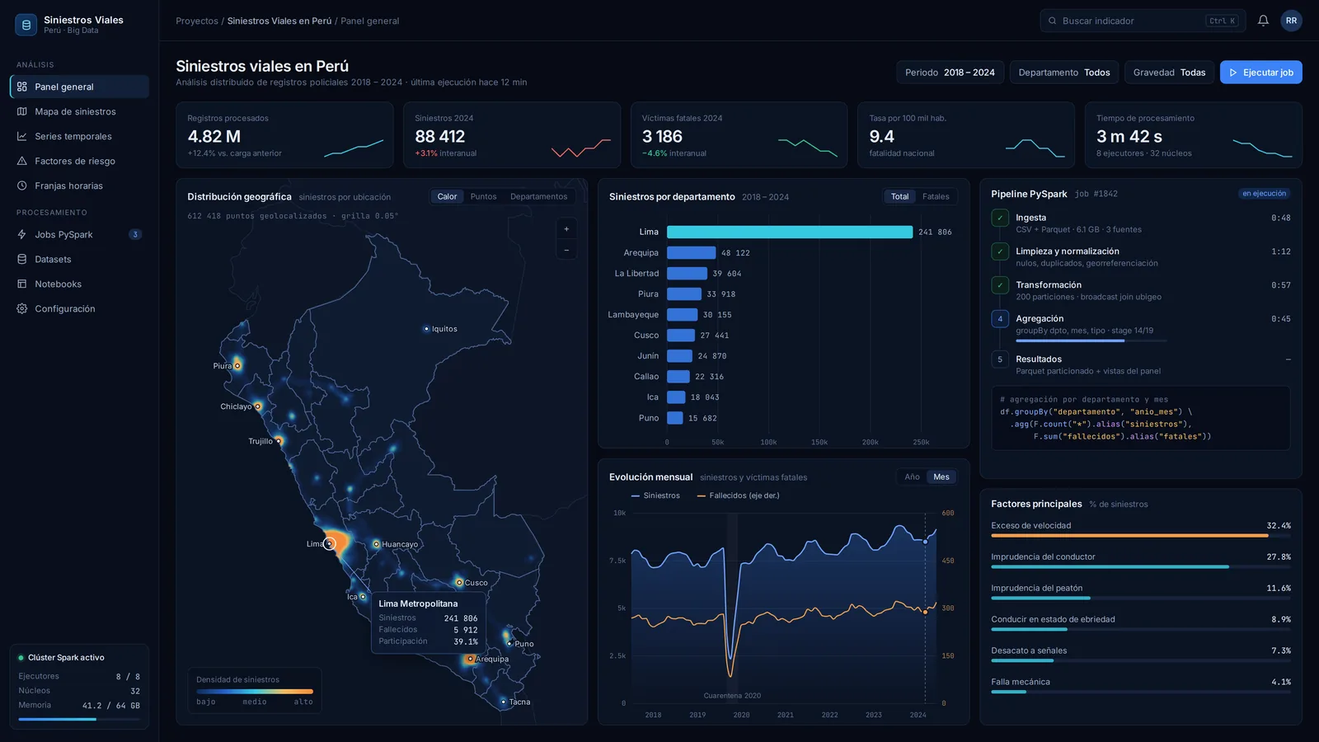Image resolution: width=1319 pixels, height=742 pixels.
Task: Click the Series temporales chart icon
Action: point(22,136)
